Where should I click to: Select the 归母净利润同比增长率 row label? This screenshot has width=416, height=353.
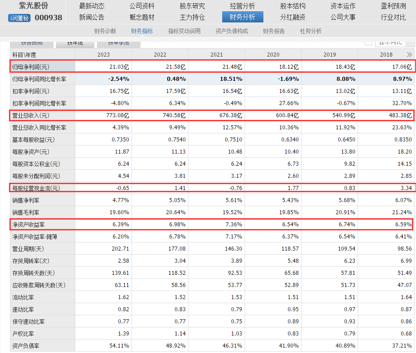click(x=39, y=79)
